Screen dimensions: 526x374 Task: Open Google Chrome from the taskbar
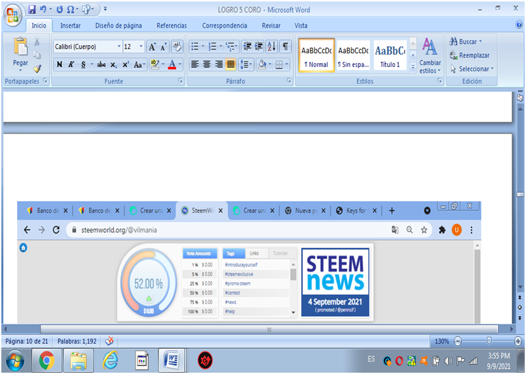[x=47, y=361]
